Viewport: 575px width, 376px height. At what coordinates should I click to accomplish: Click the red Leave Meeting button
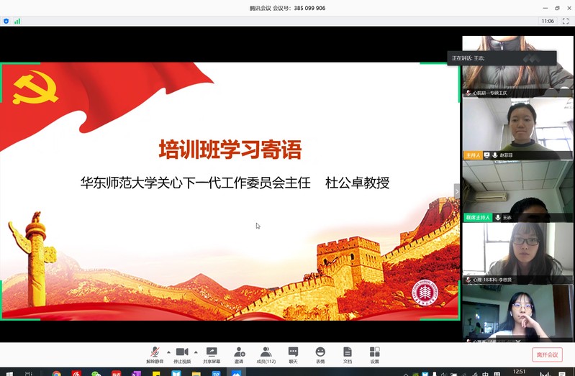[547, 354]
